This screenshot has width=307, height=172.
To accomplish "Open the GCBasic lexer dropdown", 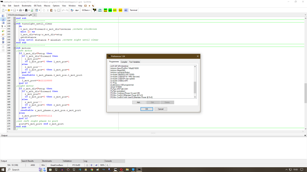I will (x=86, y=10).
